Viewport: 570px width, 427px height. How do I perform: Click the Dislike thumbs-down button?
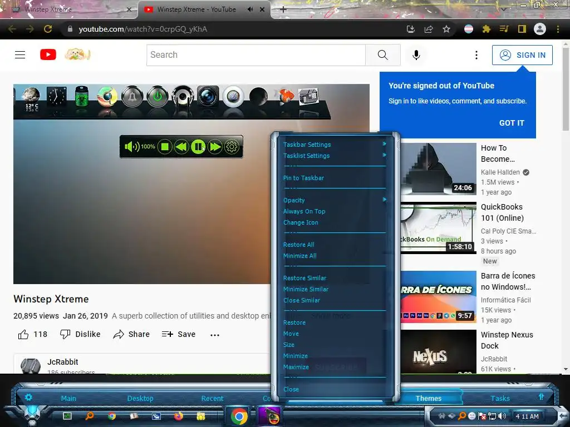click(x=80, y=334)
